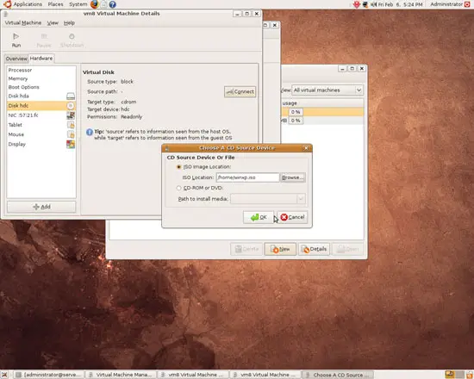Click the Run toolbar icon
The image size is (474, 379).
point(16,36)
